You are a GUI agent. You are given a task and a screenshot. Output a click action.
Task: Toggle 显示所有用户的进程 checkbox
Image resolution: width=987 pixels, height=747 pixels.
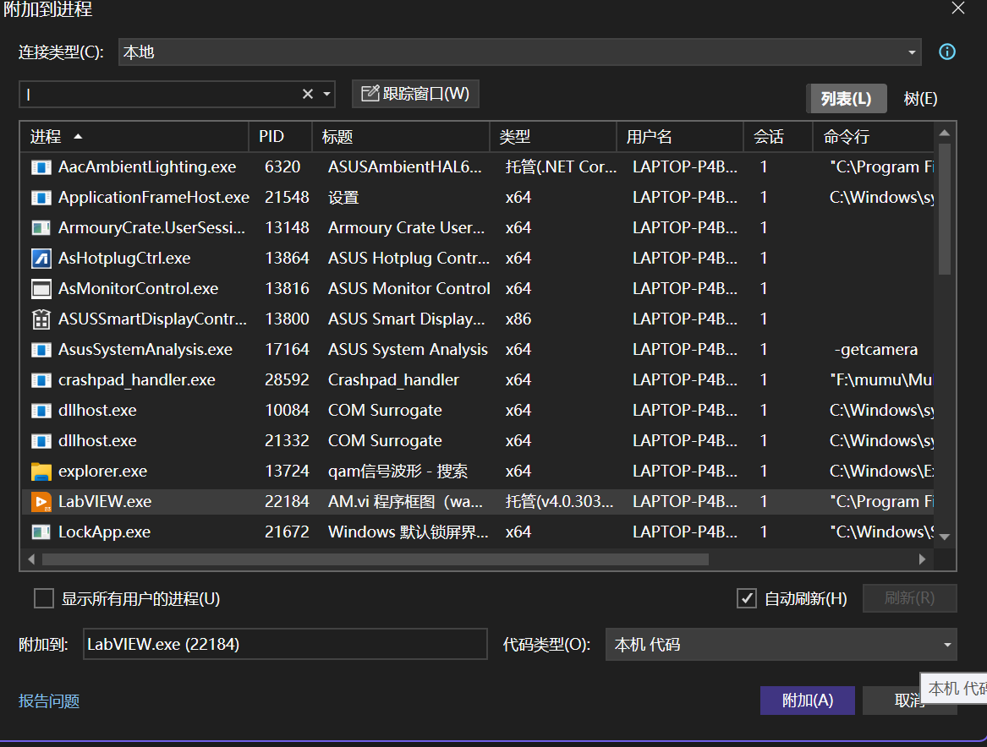[43, 598]
